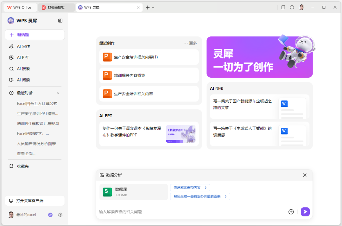Image resolution: width=342 pixels, height=226 pixels.
Task: Click the 紫藤萝瀑布 PPT thumbnail
Action: [x=180, y=134]
